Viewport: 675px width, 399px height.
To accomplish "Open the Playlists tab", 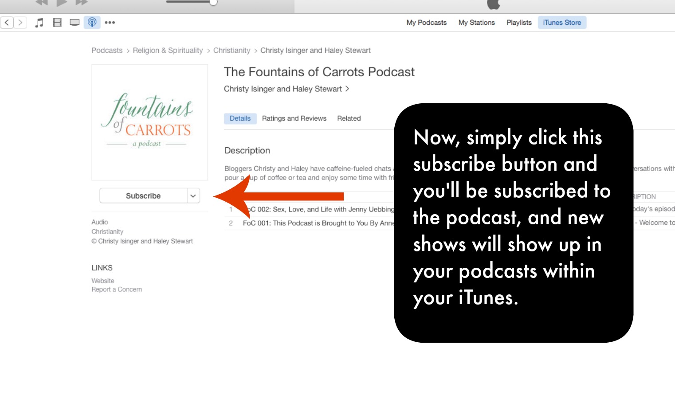I will pos(519,23).
